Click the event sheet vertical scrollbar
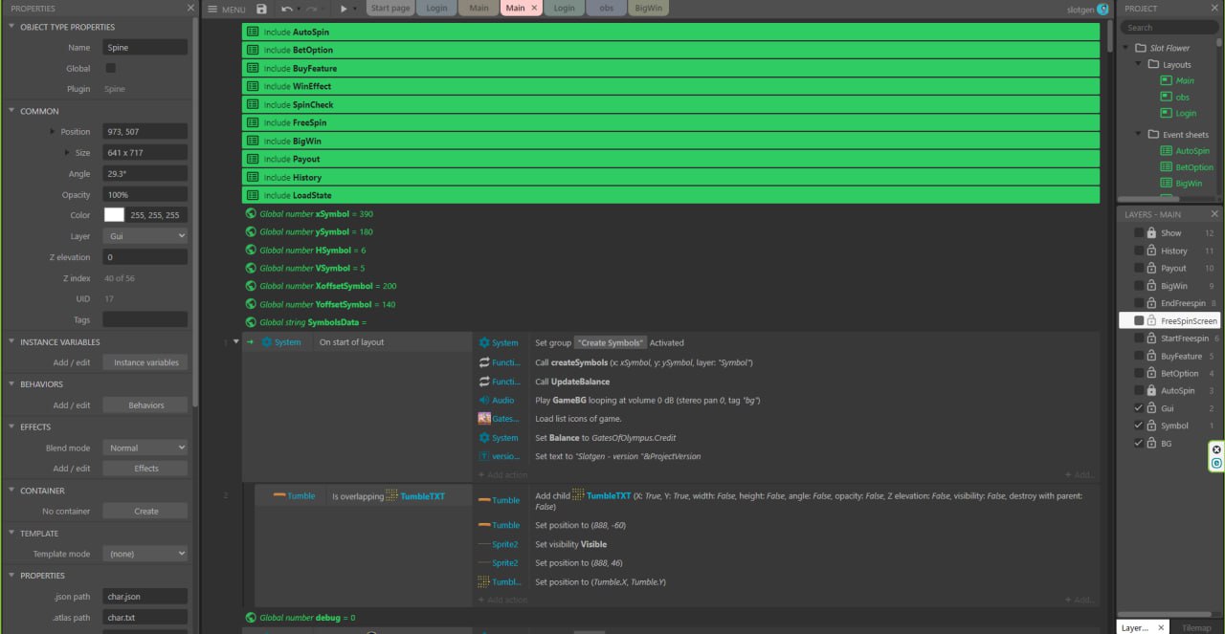Viewport: 1225px width, 634px height. [x=1110, y=38]
